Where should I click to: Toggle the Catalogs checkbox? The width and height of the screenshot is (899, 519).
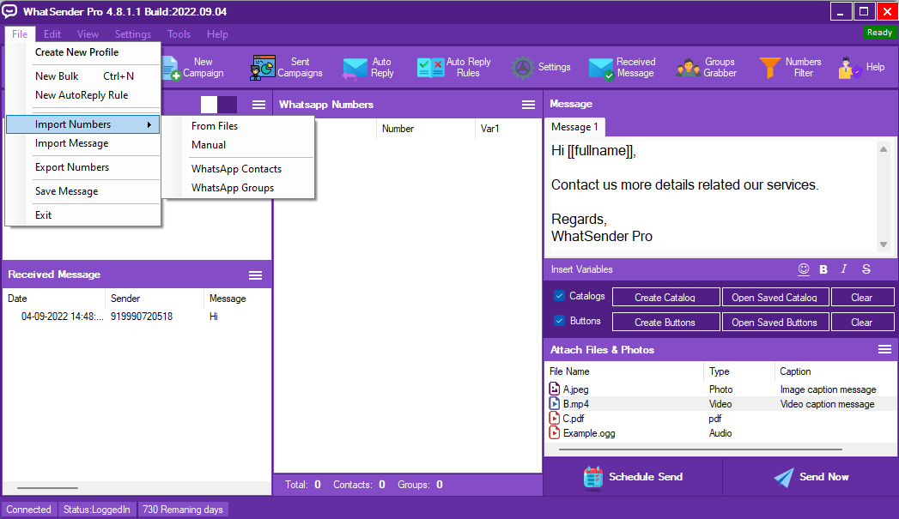[560, 296]
